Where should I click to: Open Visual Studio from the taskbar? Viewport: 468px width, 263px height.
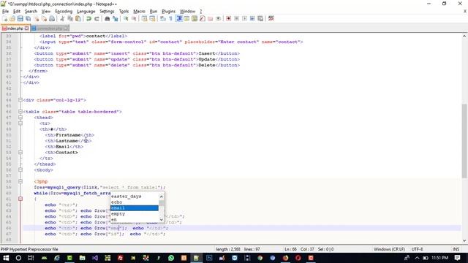pyautogui.click(x=95, y=258)
